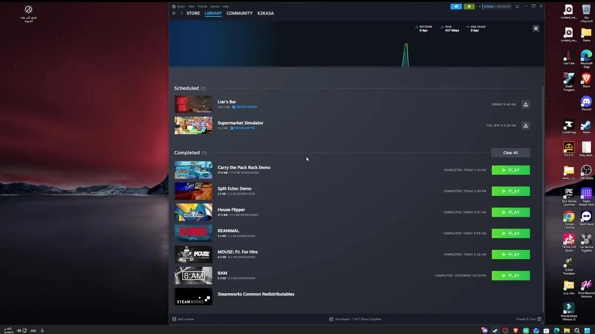Image resolution: width=595 pixels, height=334 pixels.
Task: Open CurseForge desktop icon
Action: 569,126
